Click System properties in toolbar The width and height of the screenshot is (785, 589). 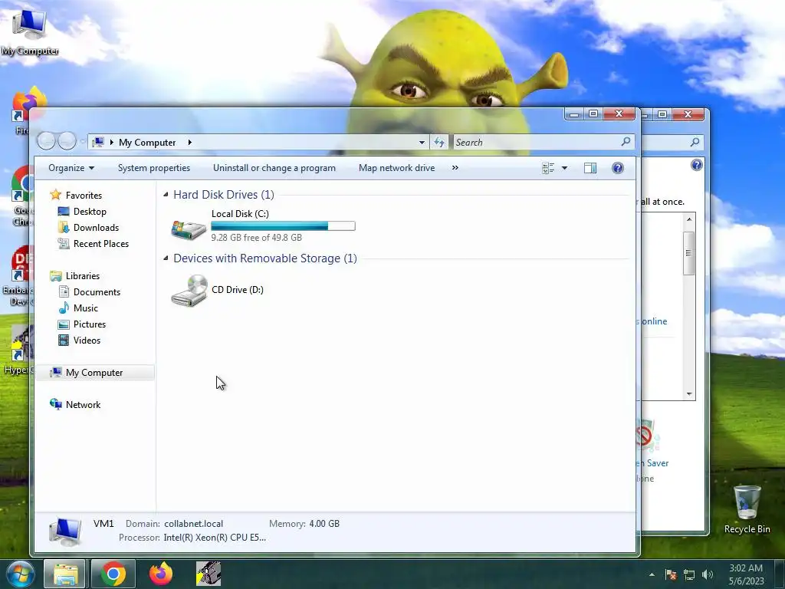(x=153, y=168)
